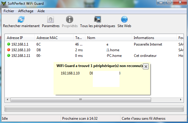Click the Atheros wireless adapter status text

(143, 119)
